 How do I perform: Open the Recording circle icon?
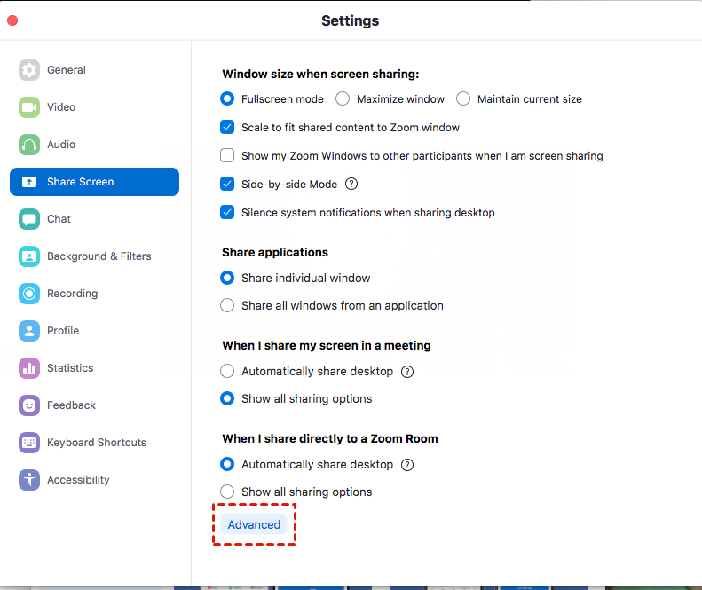coord(29,294)
